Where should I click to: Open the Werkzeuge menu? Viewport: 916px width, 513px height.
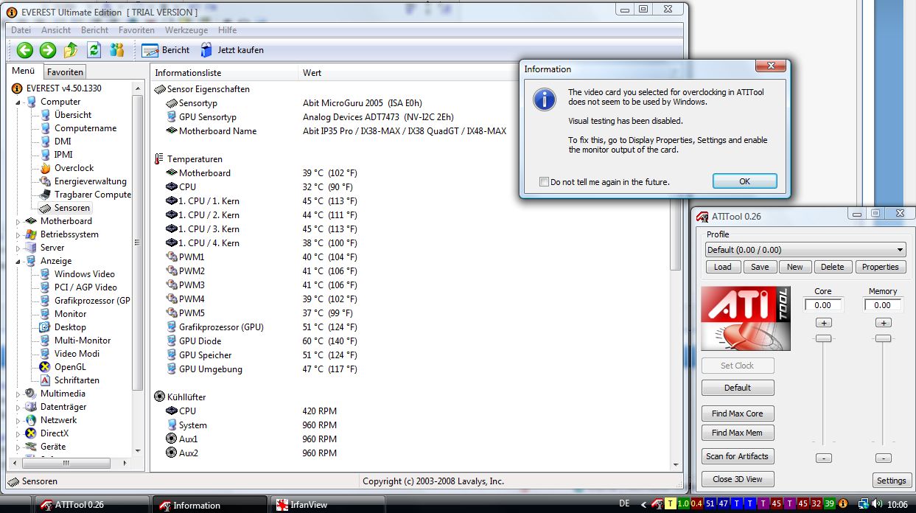187,30
